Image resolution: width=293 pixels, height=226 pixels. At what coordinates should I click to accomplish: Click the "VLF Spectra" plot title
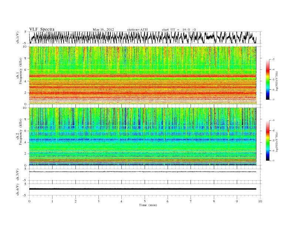42,29
